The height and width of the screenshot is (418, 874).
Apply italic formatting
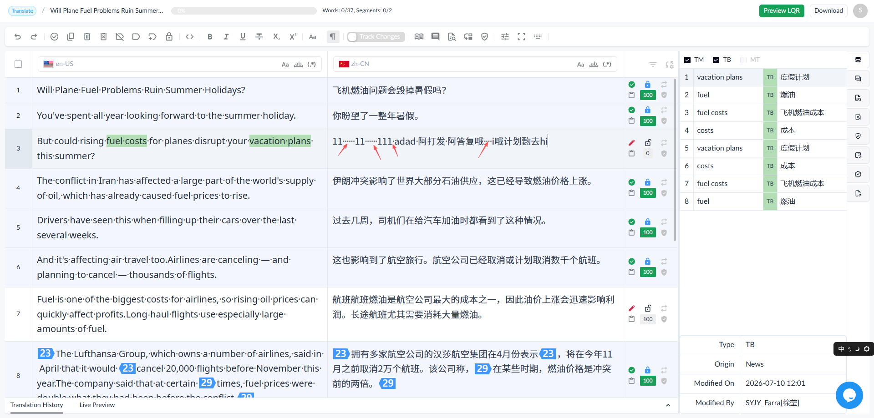[x=226, y=37]
